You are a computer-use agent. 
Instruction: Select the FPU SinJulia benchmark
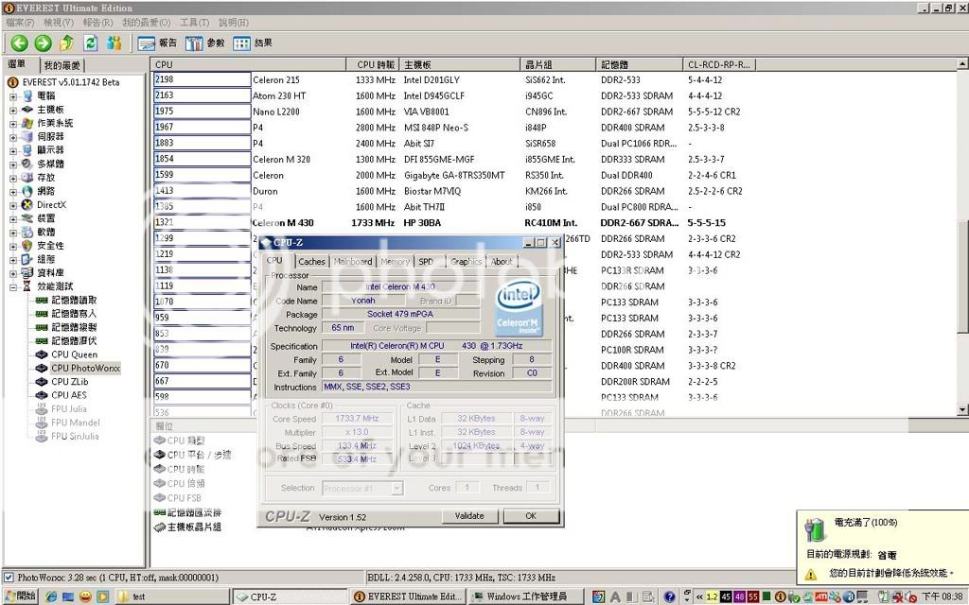click(75, 436)
